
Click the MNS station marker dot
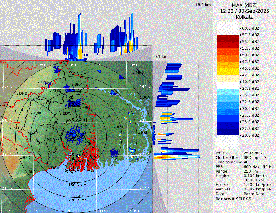click(x=134, y=73)
